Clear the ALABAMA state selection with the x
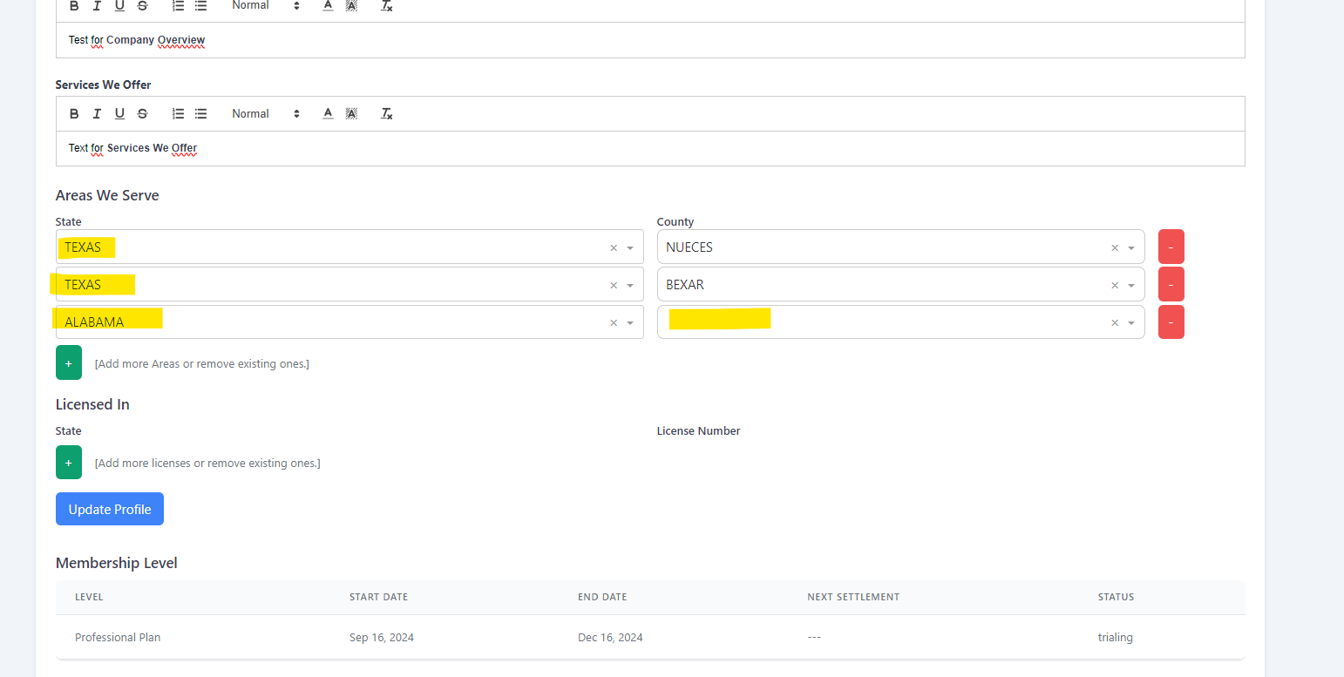The image size is (1344, 677). point(613,323)
